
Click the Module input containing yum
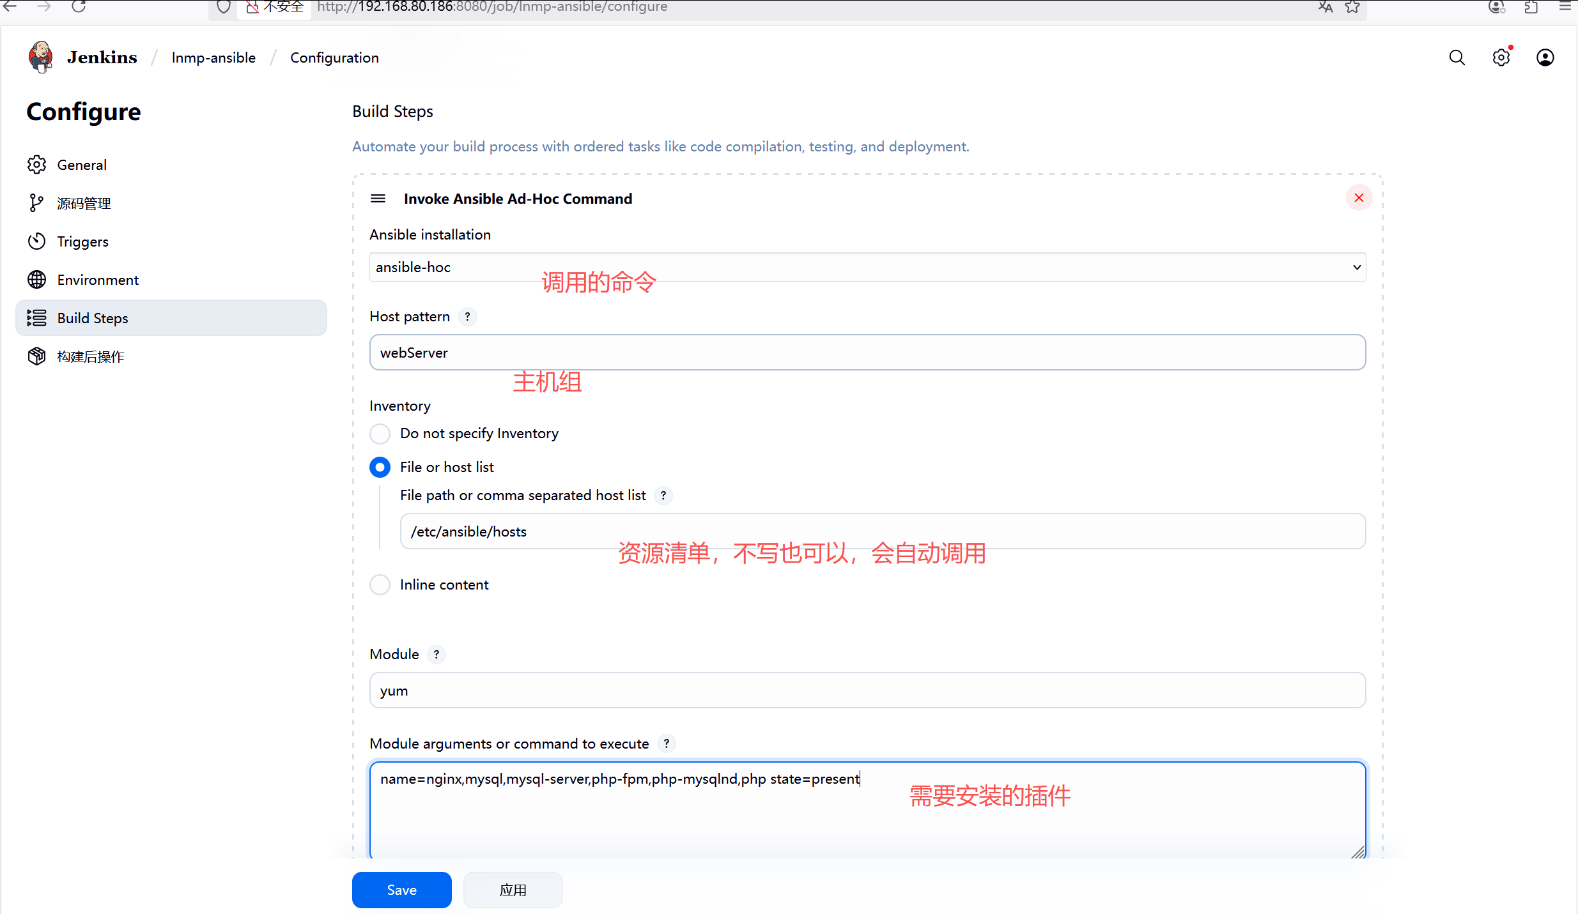[x=867, y=690]
